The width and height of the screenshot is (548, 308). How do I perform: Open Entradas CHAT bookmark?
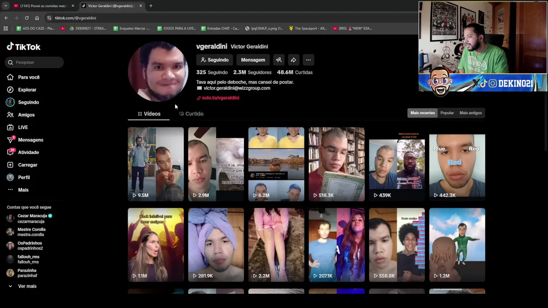[x=220, y=28]
